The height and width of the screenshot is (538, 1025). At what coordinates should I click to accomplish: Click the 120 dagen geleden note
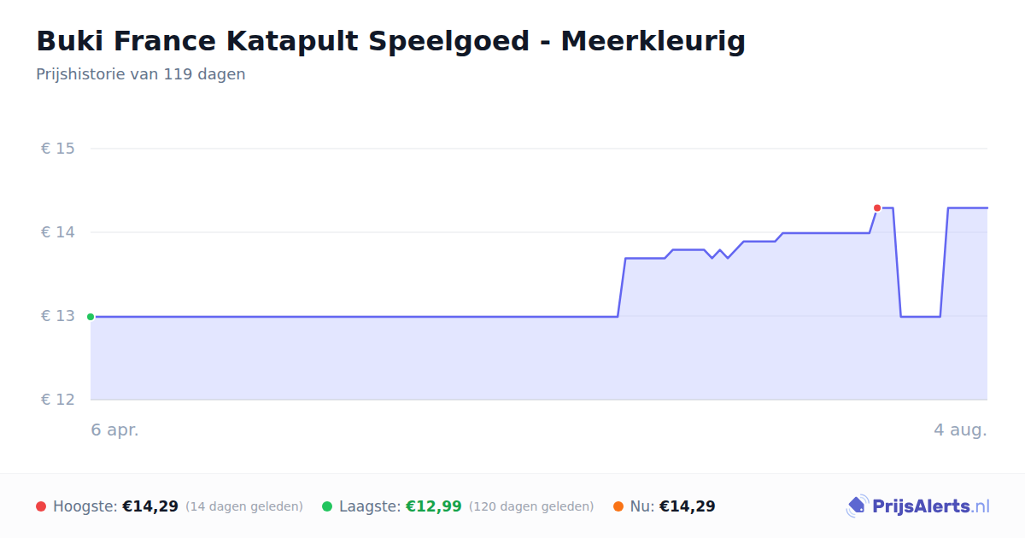[531, 506]
